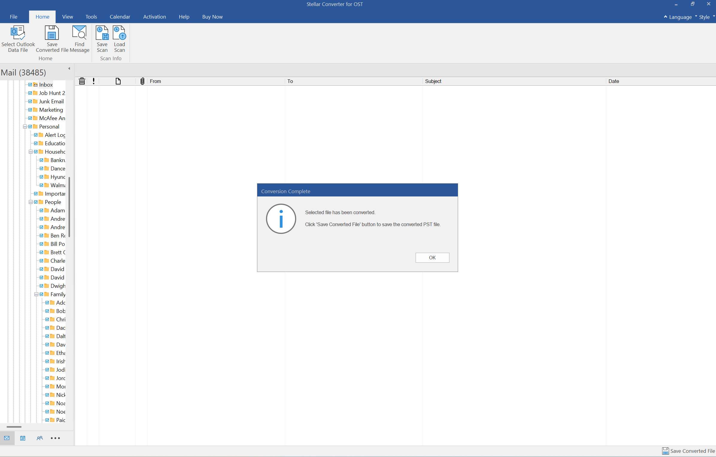Click Save Scan icon
Image resolution: width=716 pixels, height=457 pixels.
click(102, 33)
